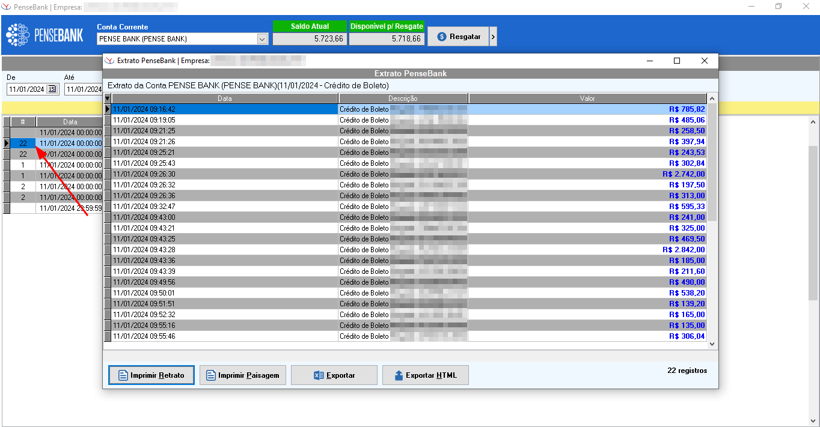Image resolution: width=820 pixels, height=427 pixels.
Task: Select row 11/01/2024 09:32:47
Action: click(406, 207)
